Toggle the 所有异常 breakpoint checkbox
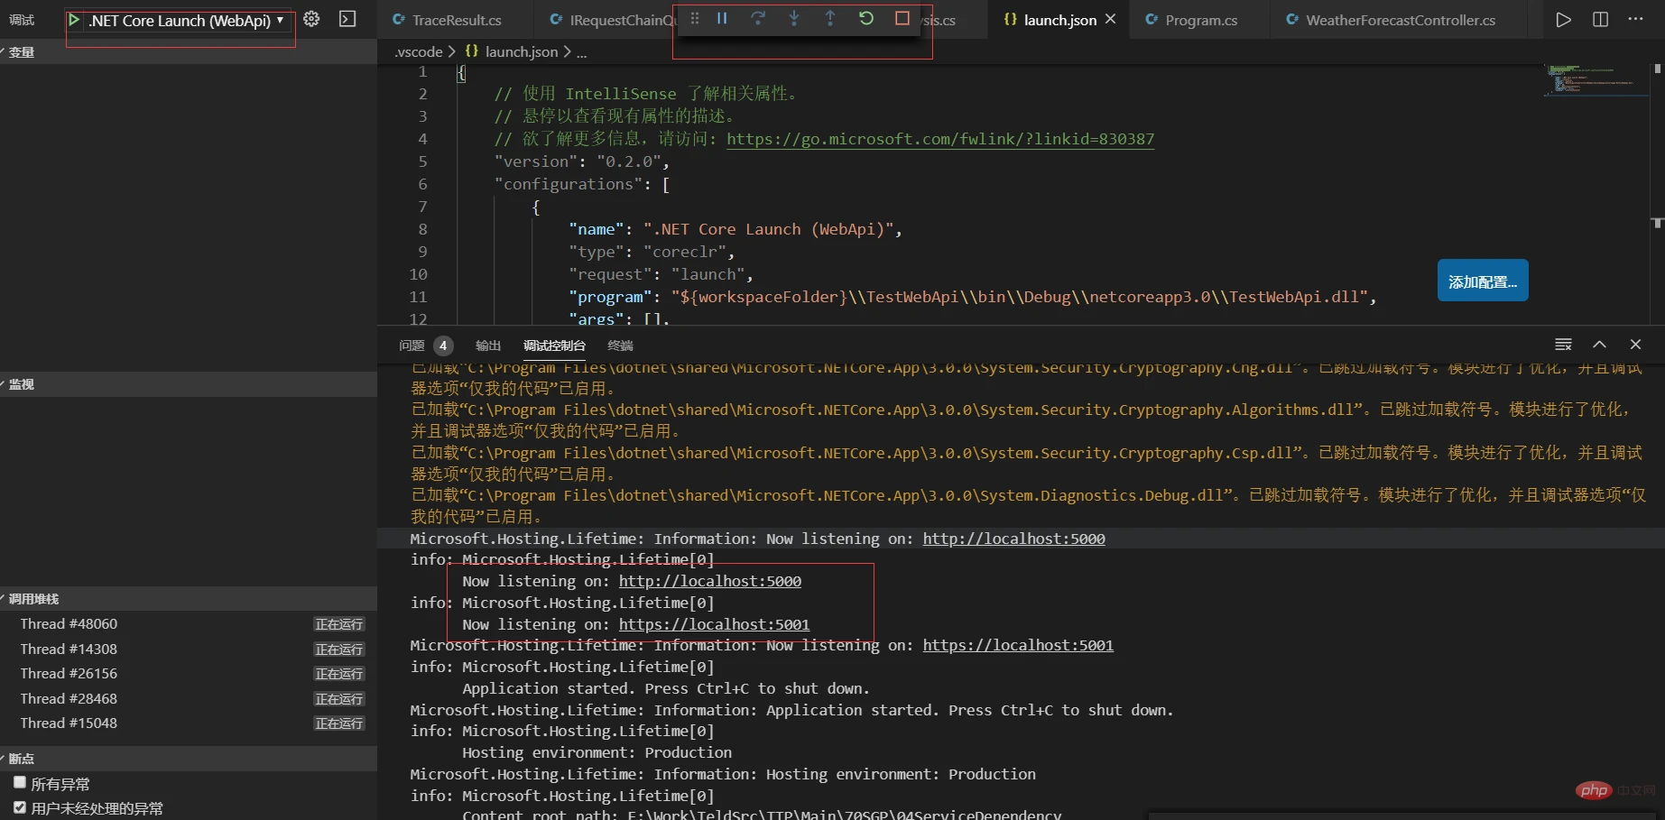 pyautogui.click(x=20, y=782)
